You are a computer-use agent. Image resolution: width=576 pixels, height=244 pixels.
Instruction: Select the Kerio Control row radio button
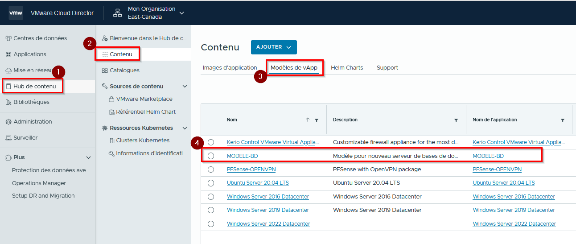coord(211,142)
